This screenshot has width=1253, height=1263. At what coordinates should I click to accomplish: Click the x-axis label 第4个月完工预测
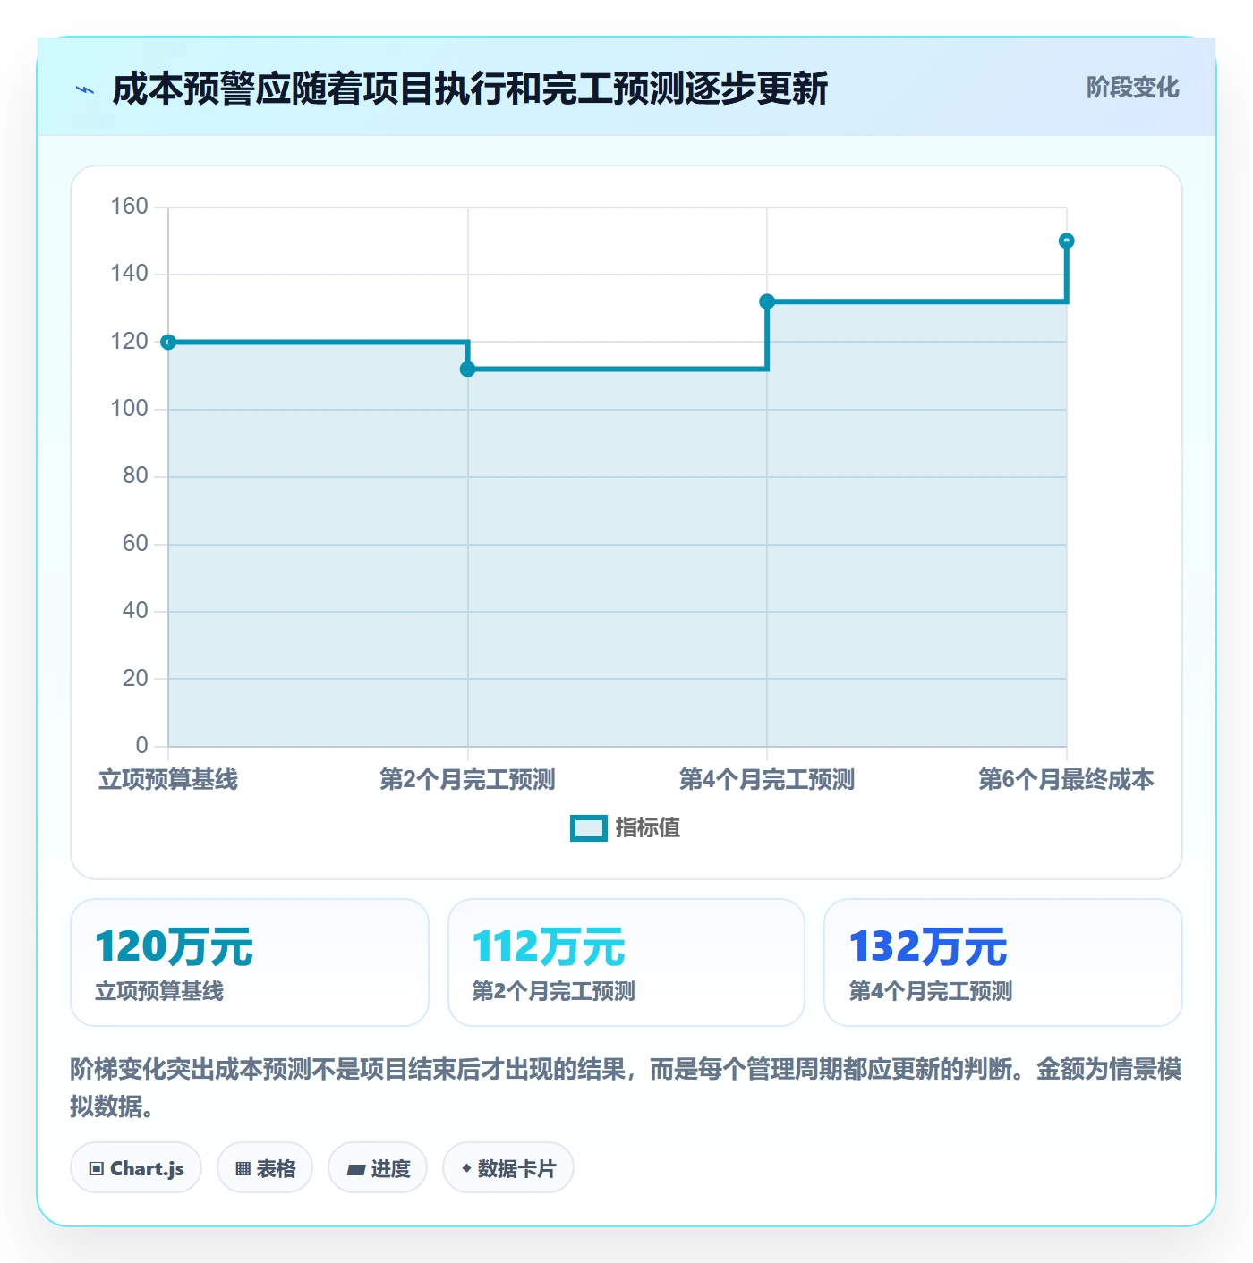[x=767, y=780]
